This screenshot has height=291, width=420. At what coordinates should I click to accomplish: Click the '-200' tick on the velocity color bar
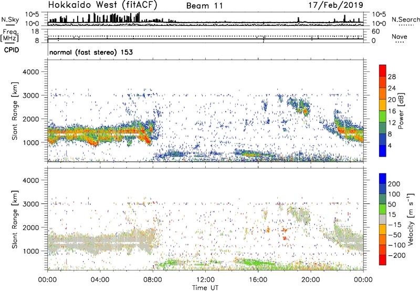click(x=396, y=255)
